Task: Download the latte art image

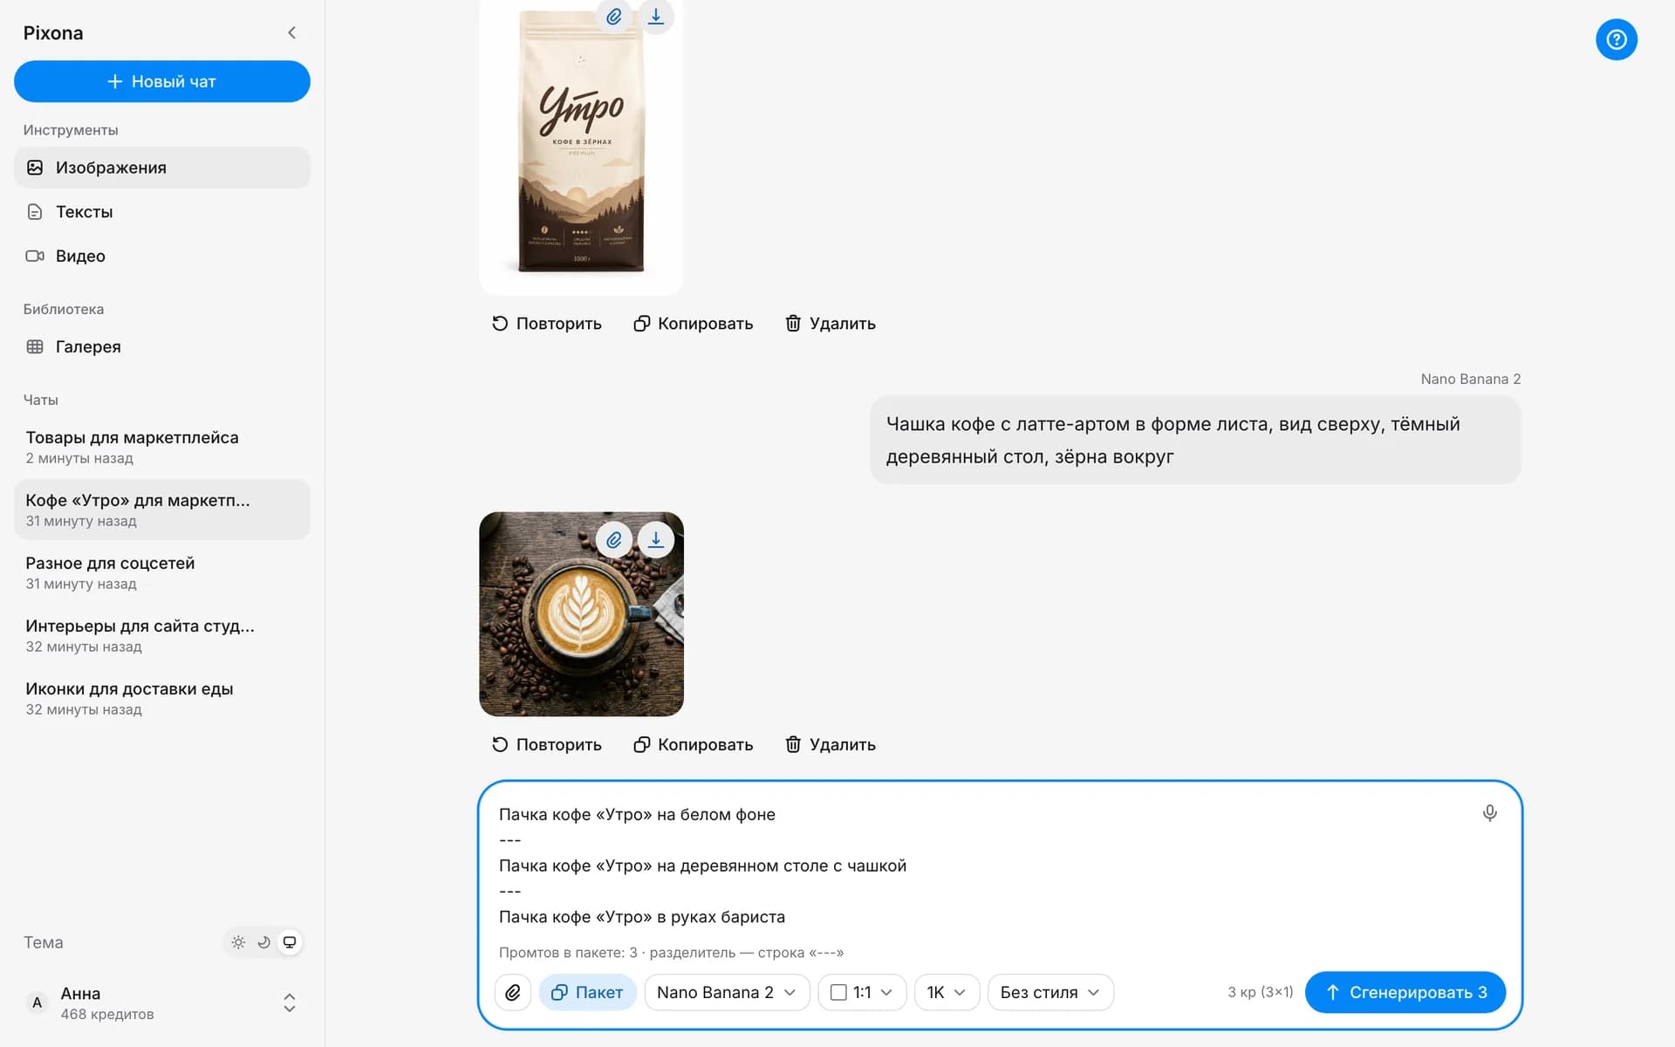Action: click(x=656, y=540)
